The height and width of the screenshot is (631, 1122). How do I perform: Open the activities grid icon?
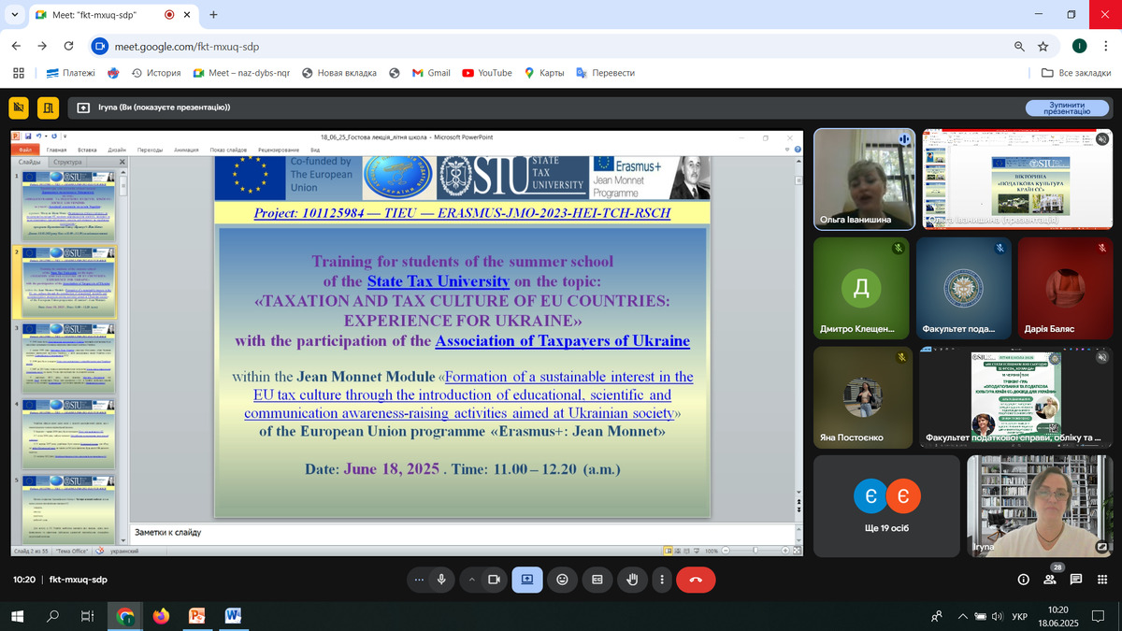pyautogui.click(x=1102, y=580)
